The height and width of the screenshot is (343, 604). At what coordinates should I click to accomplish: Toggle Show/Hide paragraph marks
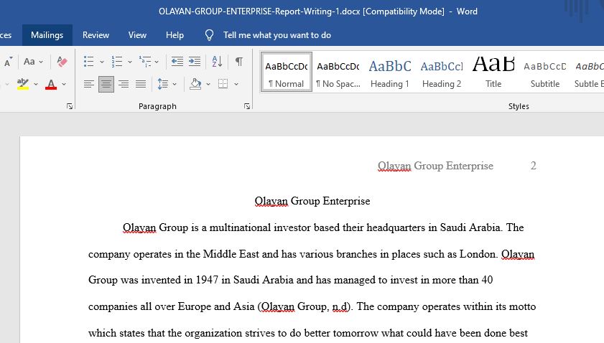click(x=239, y=61)
